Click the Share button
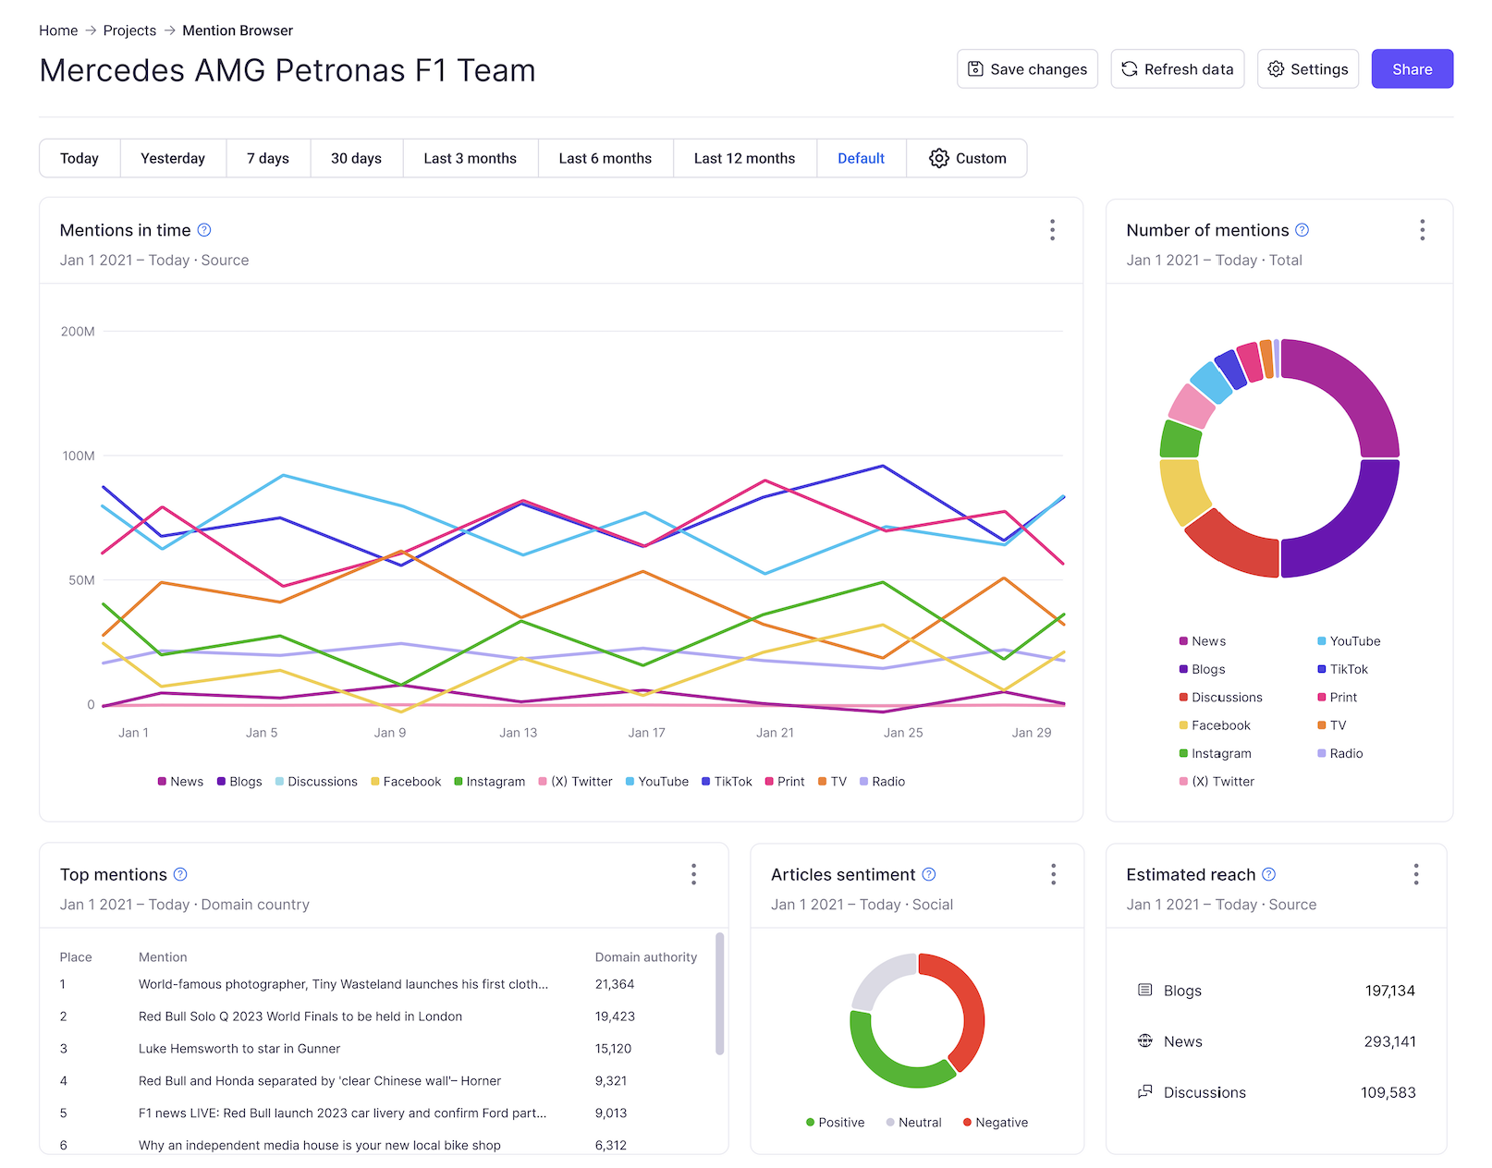 (x=1412, y=68)
